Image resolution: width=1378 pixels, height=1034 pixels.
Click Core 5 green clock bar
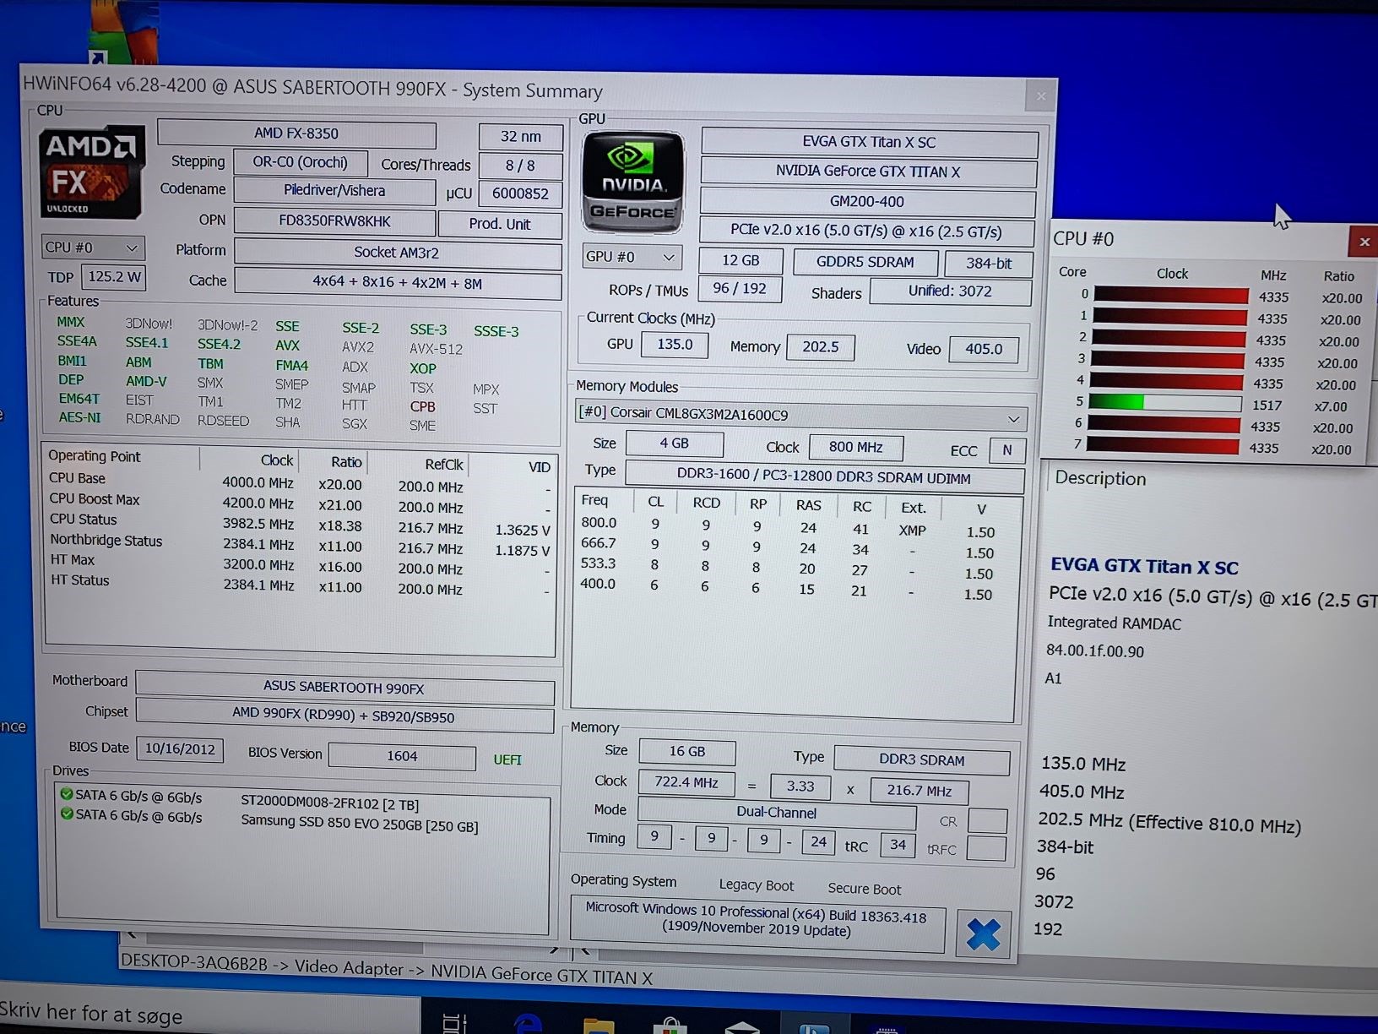(1165, 403)
